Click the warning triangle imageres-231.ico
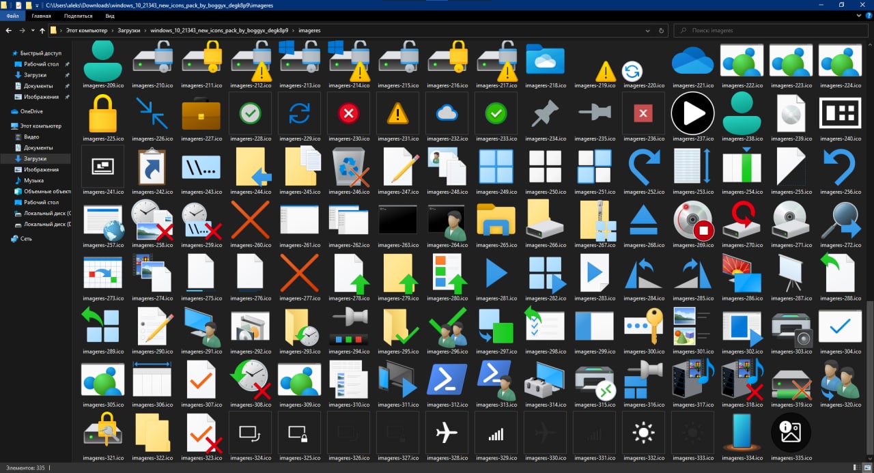Viewport: 874px width, 473px height. coord(398,113)
